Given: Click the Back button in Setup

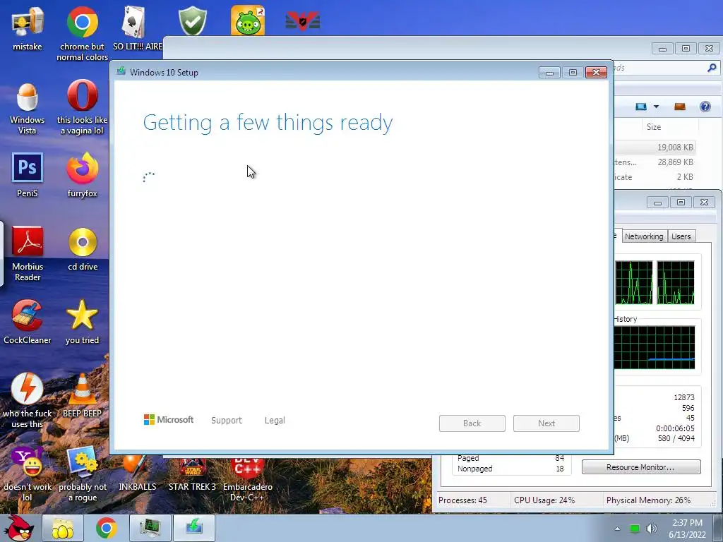Looking at the screenshot, I should [x=472, y=423].
